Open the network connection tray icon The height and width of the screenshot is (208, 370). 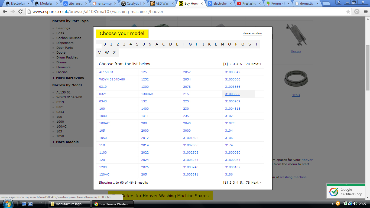point(350,204)
